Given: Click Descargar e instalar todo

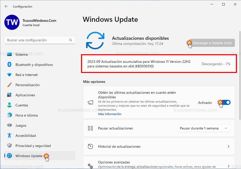Looking at the screenshot, I should 212,43.
